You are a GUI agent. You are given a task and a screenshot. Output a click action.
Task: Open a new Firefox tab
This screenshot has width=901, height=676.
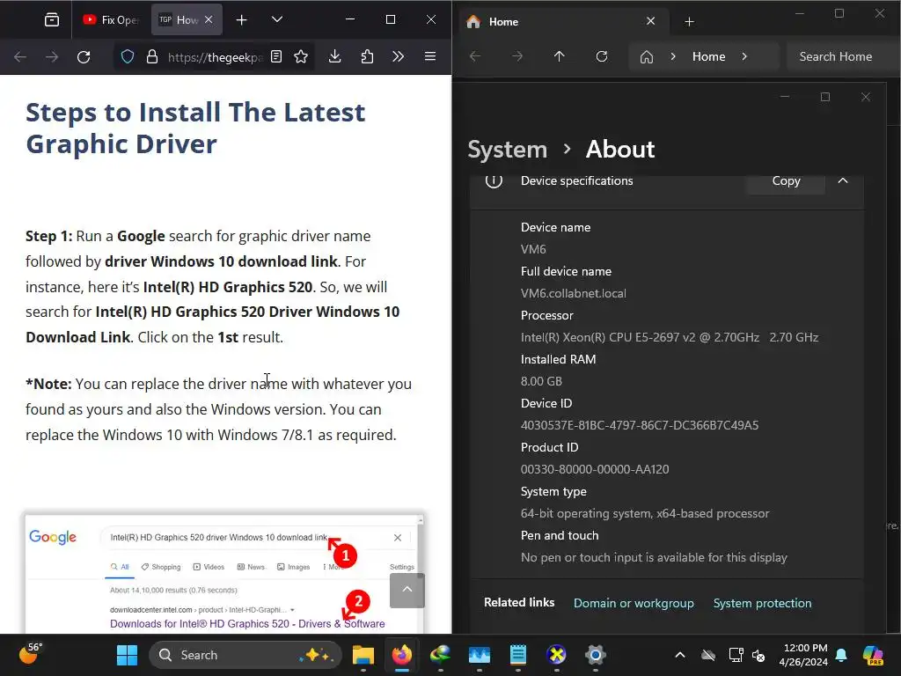click(x=242, y=20)
